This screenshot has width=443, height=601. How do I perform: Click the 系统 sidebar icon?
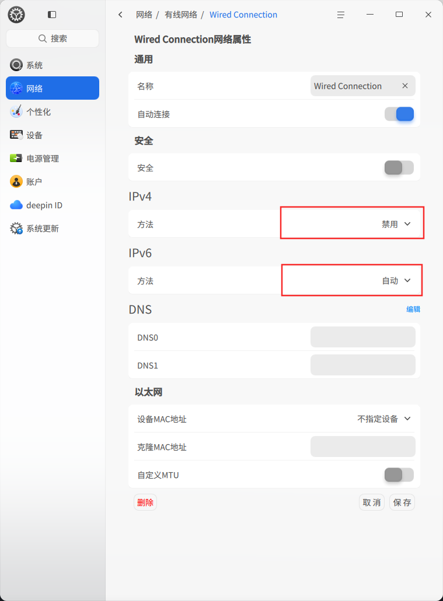click(16, 65)
